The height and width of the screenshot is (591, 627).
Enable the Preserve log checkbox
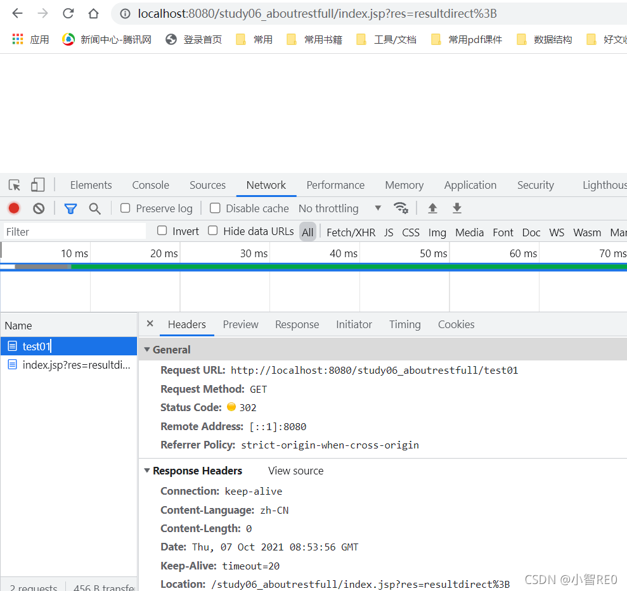pos(125,208)
